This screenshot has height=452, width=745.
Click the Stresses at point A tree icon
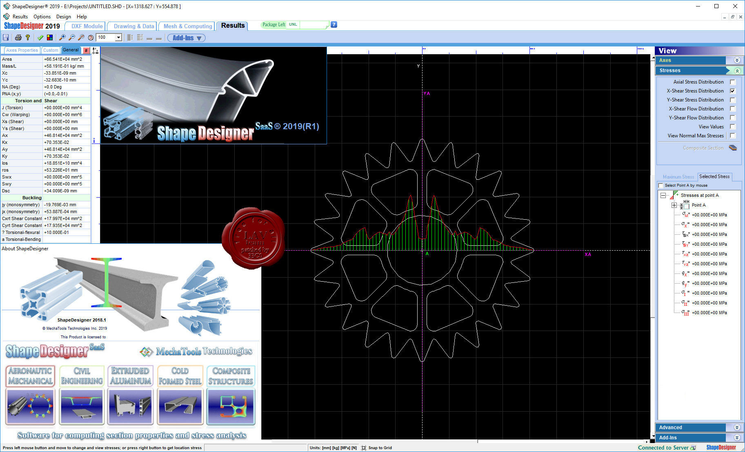click(x=674, y=195)
